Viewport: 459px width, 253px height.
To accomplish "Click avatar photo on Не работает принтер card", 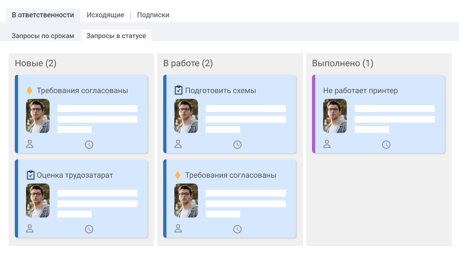I will coord(335,116).
